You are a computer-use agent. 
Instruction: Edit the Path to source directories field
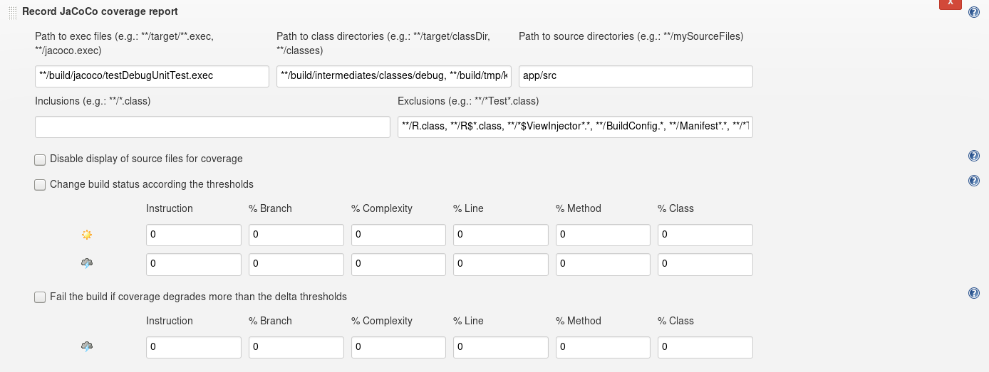click(636, 76)
